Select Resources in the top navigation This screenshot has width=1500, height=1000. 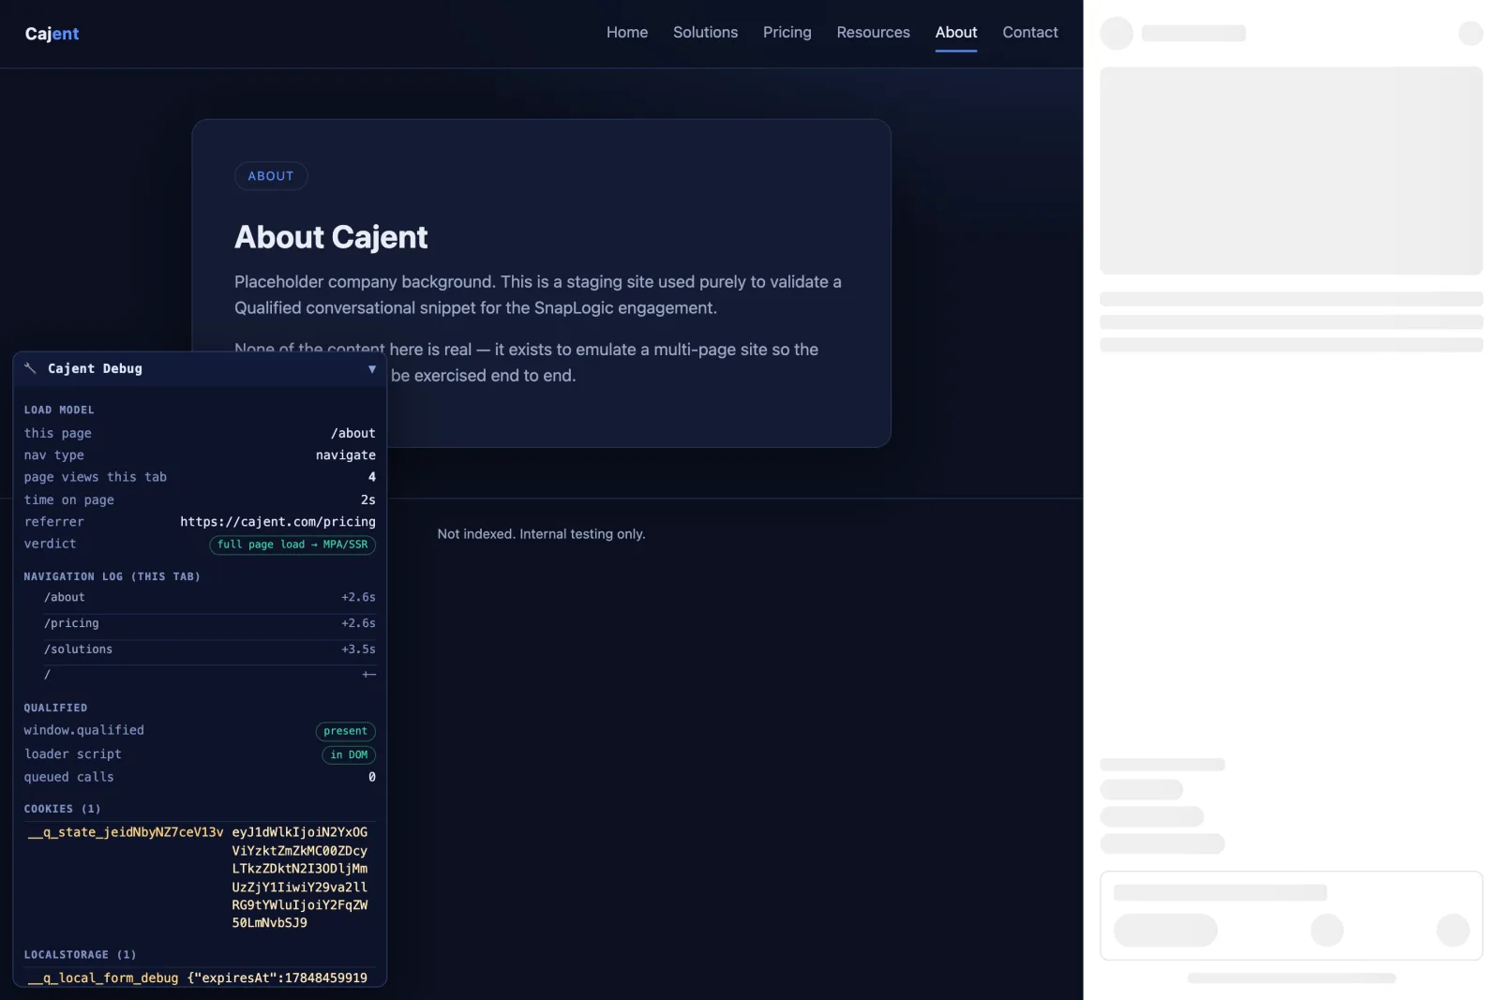tap(873, 32)
